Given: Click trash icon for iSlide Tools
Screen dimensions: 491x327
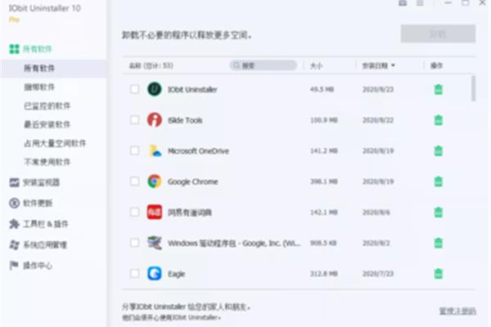Looking at the screenshot, I should pyautogui.click(x=439, y=120).
